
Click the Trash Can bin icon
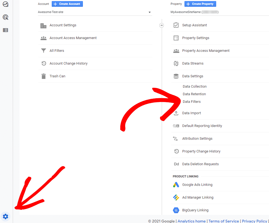[x=44, y=76]
